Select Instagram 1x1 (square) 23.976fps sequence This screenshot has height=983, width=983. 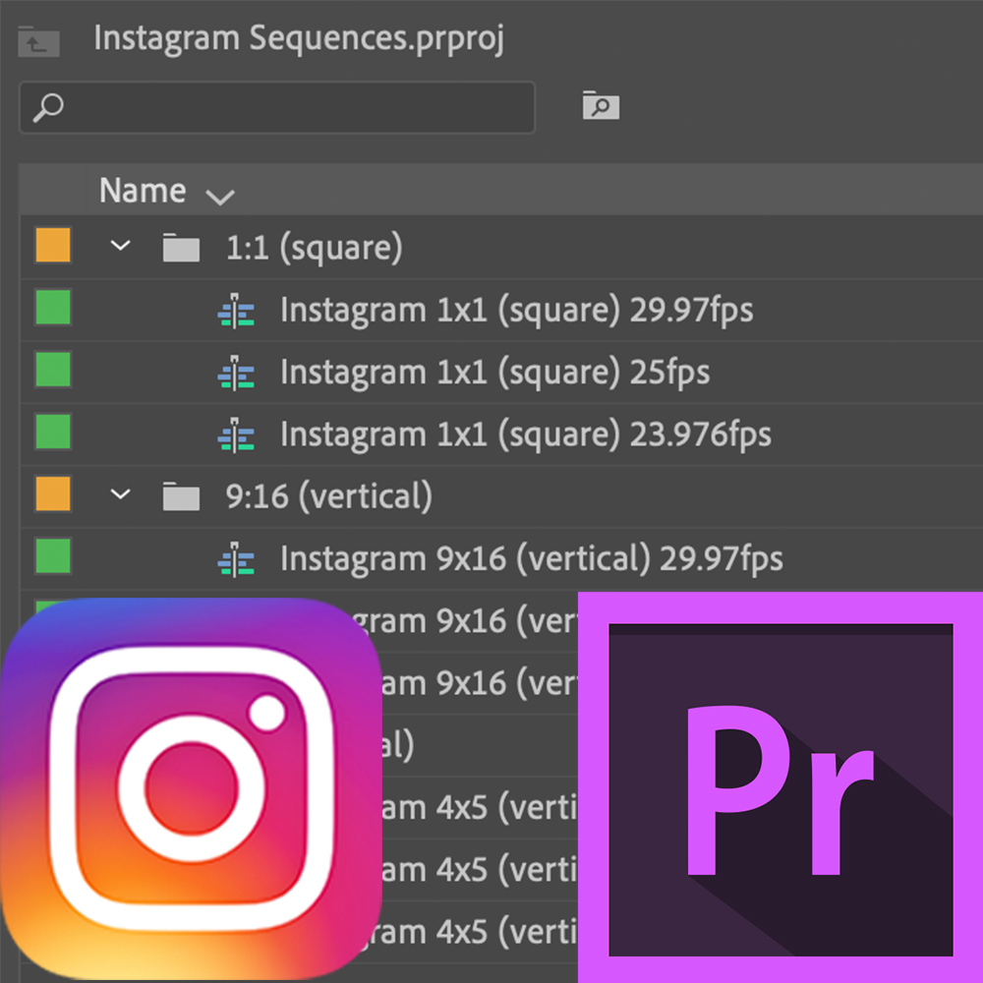[x=525, y=434]
